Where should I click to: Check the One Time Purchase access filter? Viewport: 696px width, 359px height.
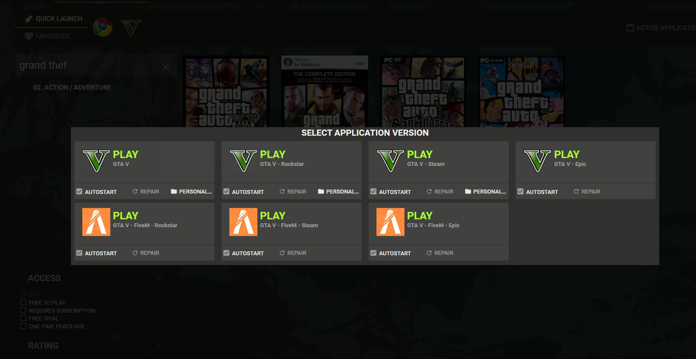click(x=23, y=326)
